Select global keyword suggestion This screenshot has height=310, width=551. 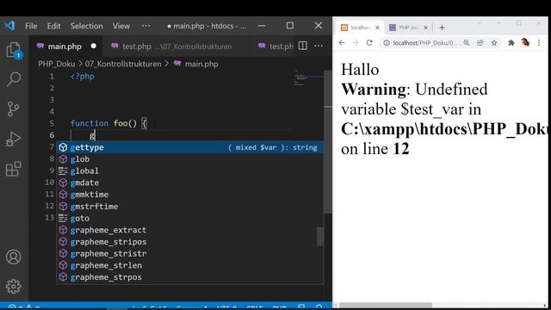(x=189, y=170)
